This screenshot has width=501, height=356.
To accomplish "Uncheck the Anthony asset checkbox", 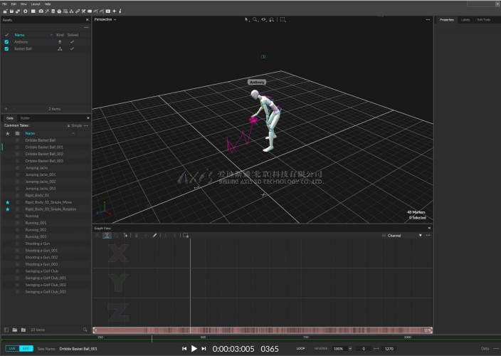I will 6,42.
